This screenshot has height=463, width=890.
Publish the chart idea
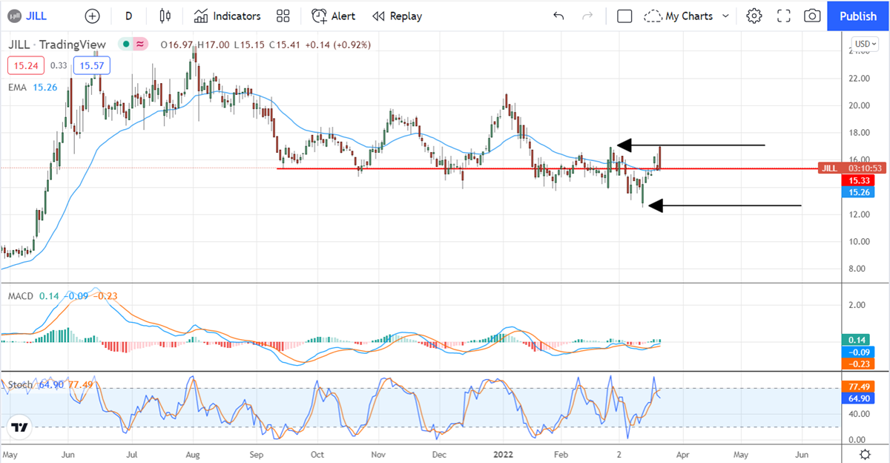pyautogui.click(x=858, y=16)
